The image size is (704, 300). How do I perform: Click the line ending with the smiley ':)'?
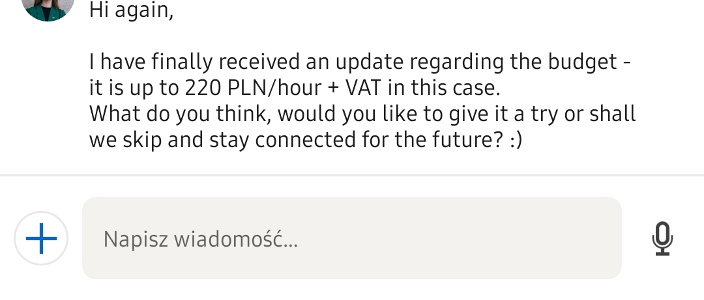(x=306, y=139)
